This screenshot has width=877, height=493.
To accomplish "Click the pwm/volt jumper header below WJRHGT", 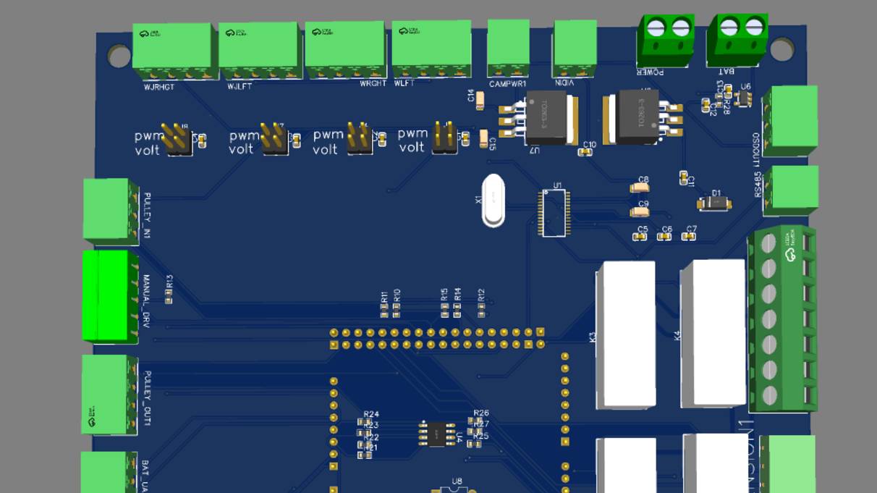I will 177,140.
